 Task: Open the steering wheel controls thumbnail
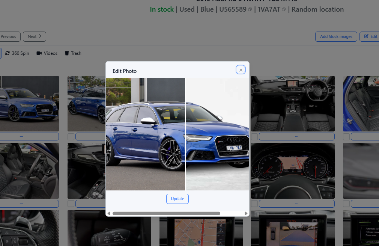tap(29, 228)
